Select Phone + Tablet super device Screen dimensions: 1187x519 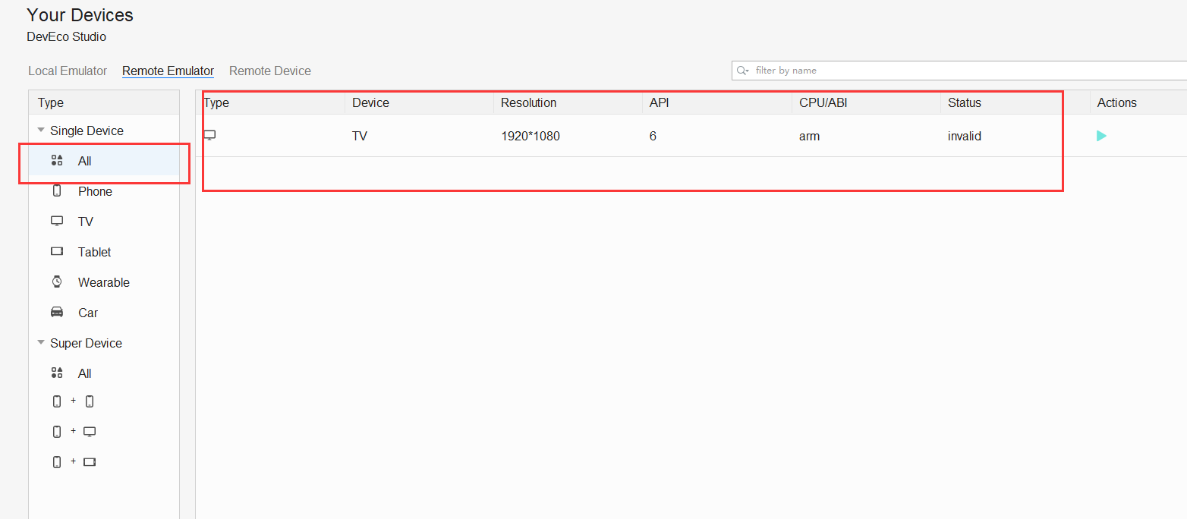[73, 461]
